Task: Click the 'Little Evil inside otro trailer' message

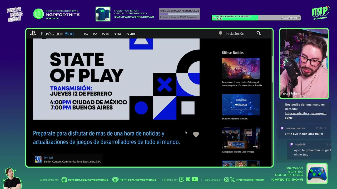Action: tap(304, 134)
